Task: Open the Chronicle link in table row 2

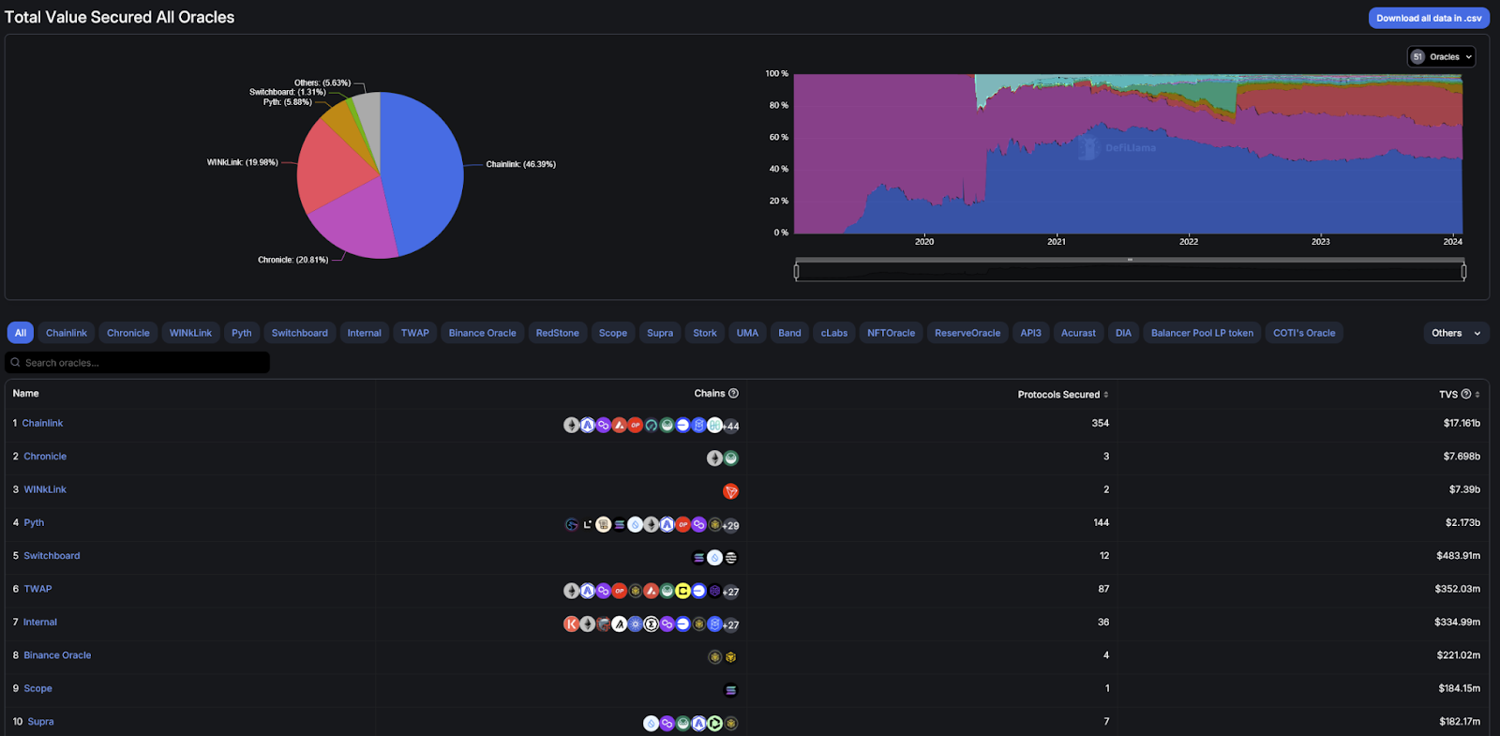Action: coord(45,457)
